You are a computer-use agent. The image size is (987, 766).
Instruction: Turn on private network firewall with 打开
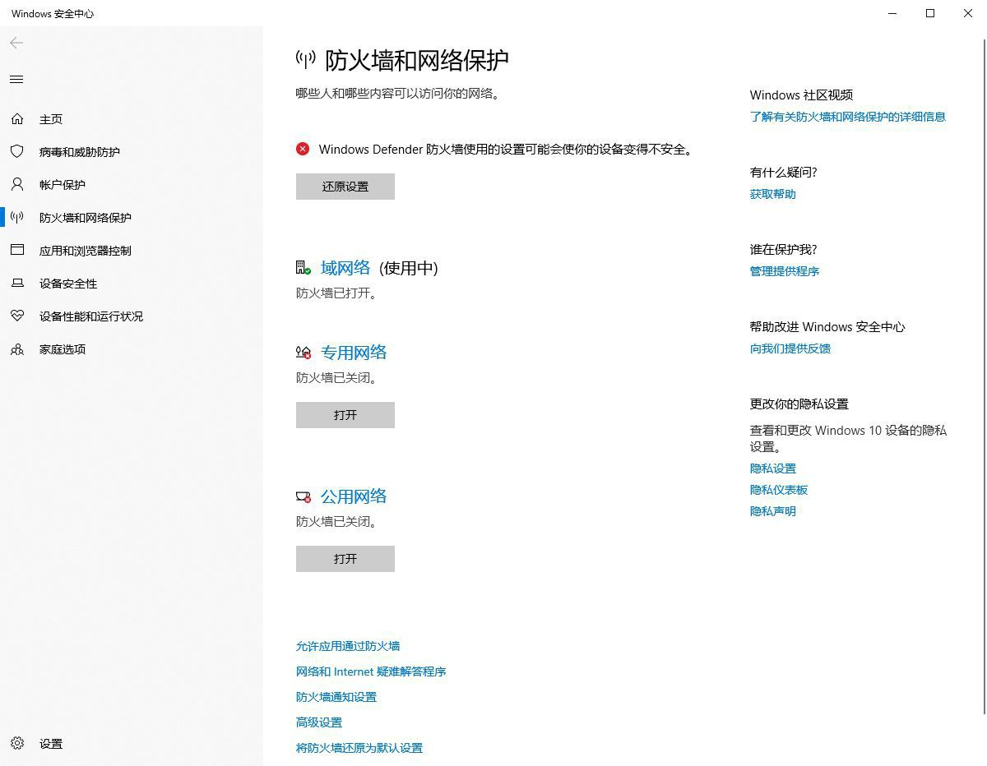point(345,415)
